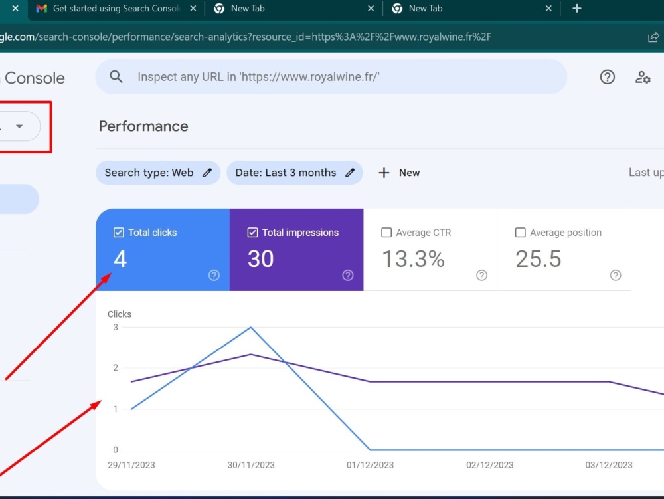The height and width of the screenshot is (499, 664).
Task: Select the Average CTR value 13.3%
Action: click(413, 259)
